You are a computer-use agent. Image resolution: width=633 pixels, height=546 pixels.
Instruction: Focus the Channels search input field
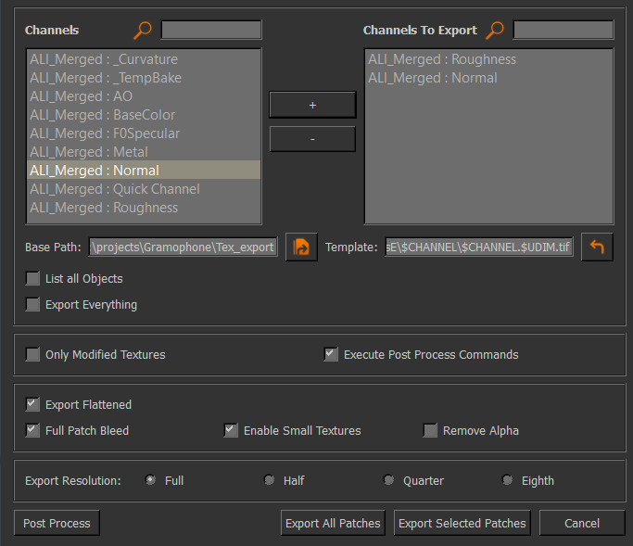pyautogui.click(x=211, y=31)
